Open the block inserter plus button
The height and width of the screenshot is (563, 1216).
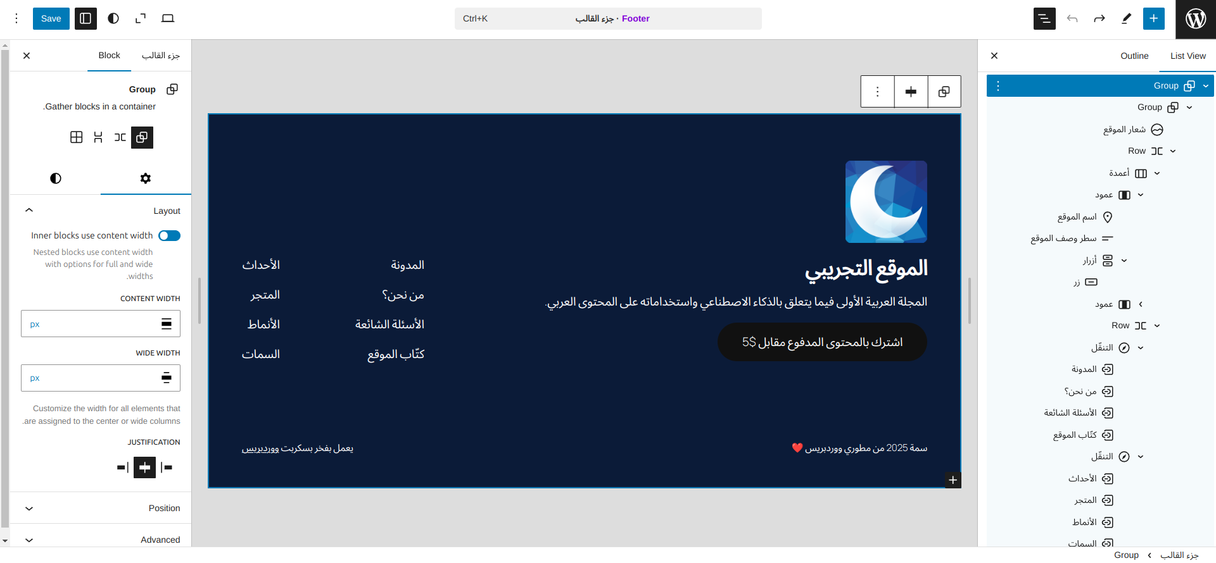(1153, 18)
